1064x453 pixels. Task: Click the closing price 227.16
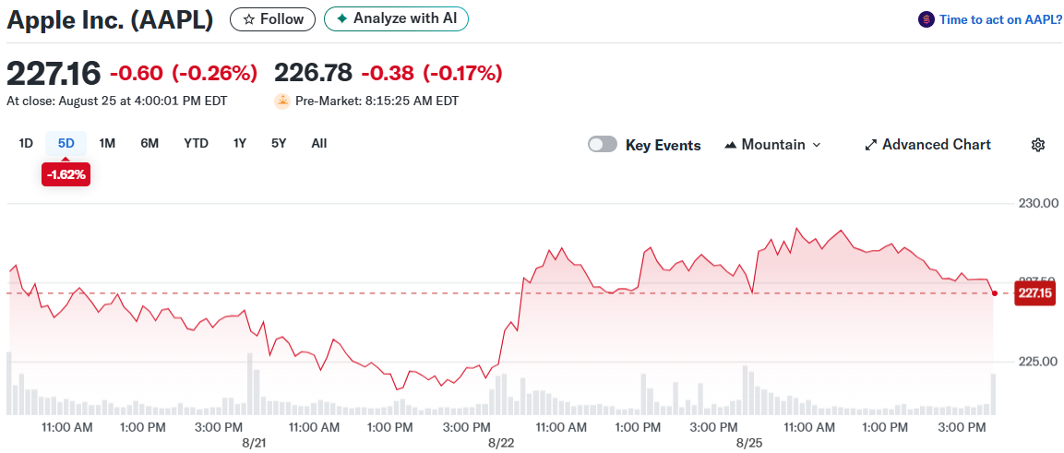coord(54,73)
